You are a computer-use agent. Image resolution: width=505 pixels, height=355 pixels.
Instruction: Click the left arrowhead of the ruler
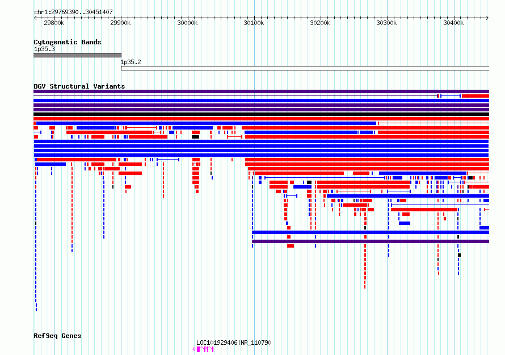coord(35,18)
